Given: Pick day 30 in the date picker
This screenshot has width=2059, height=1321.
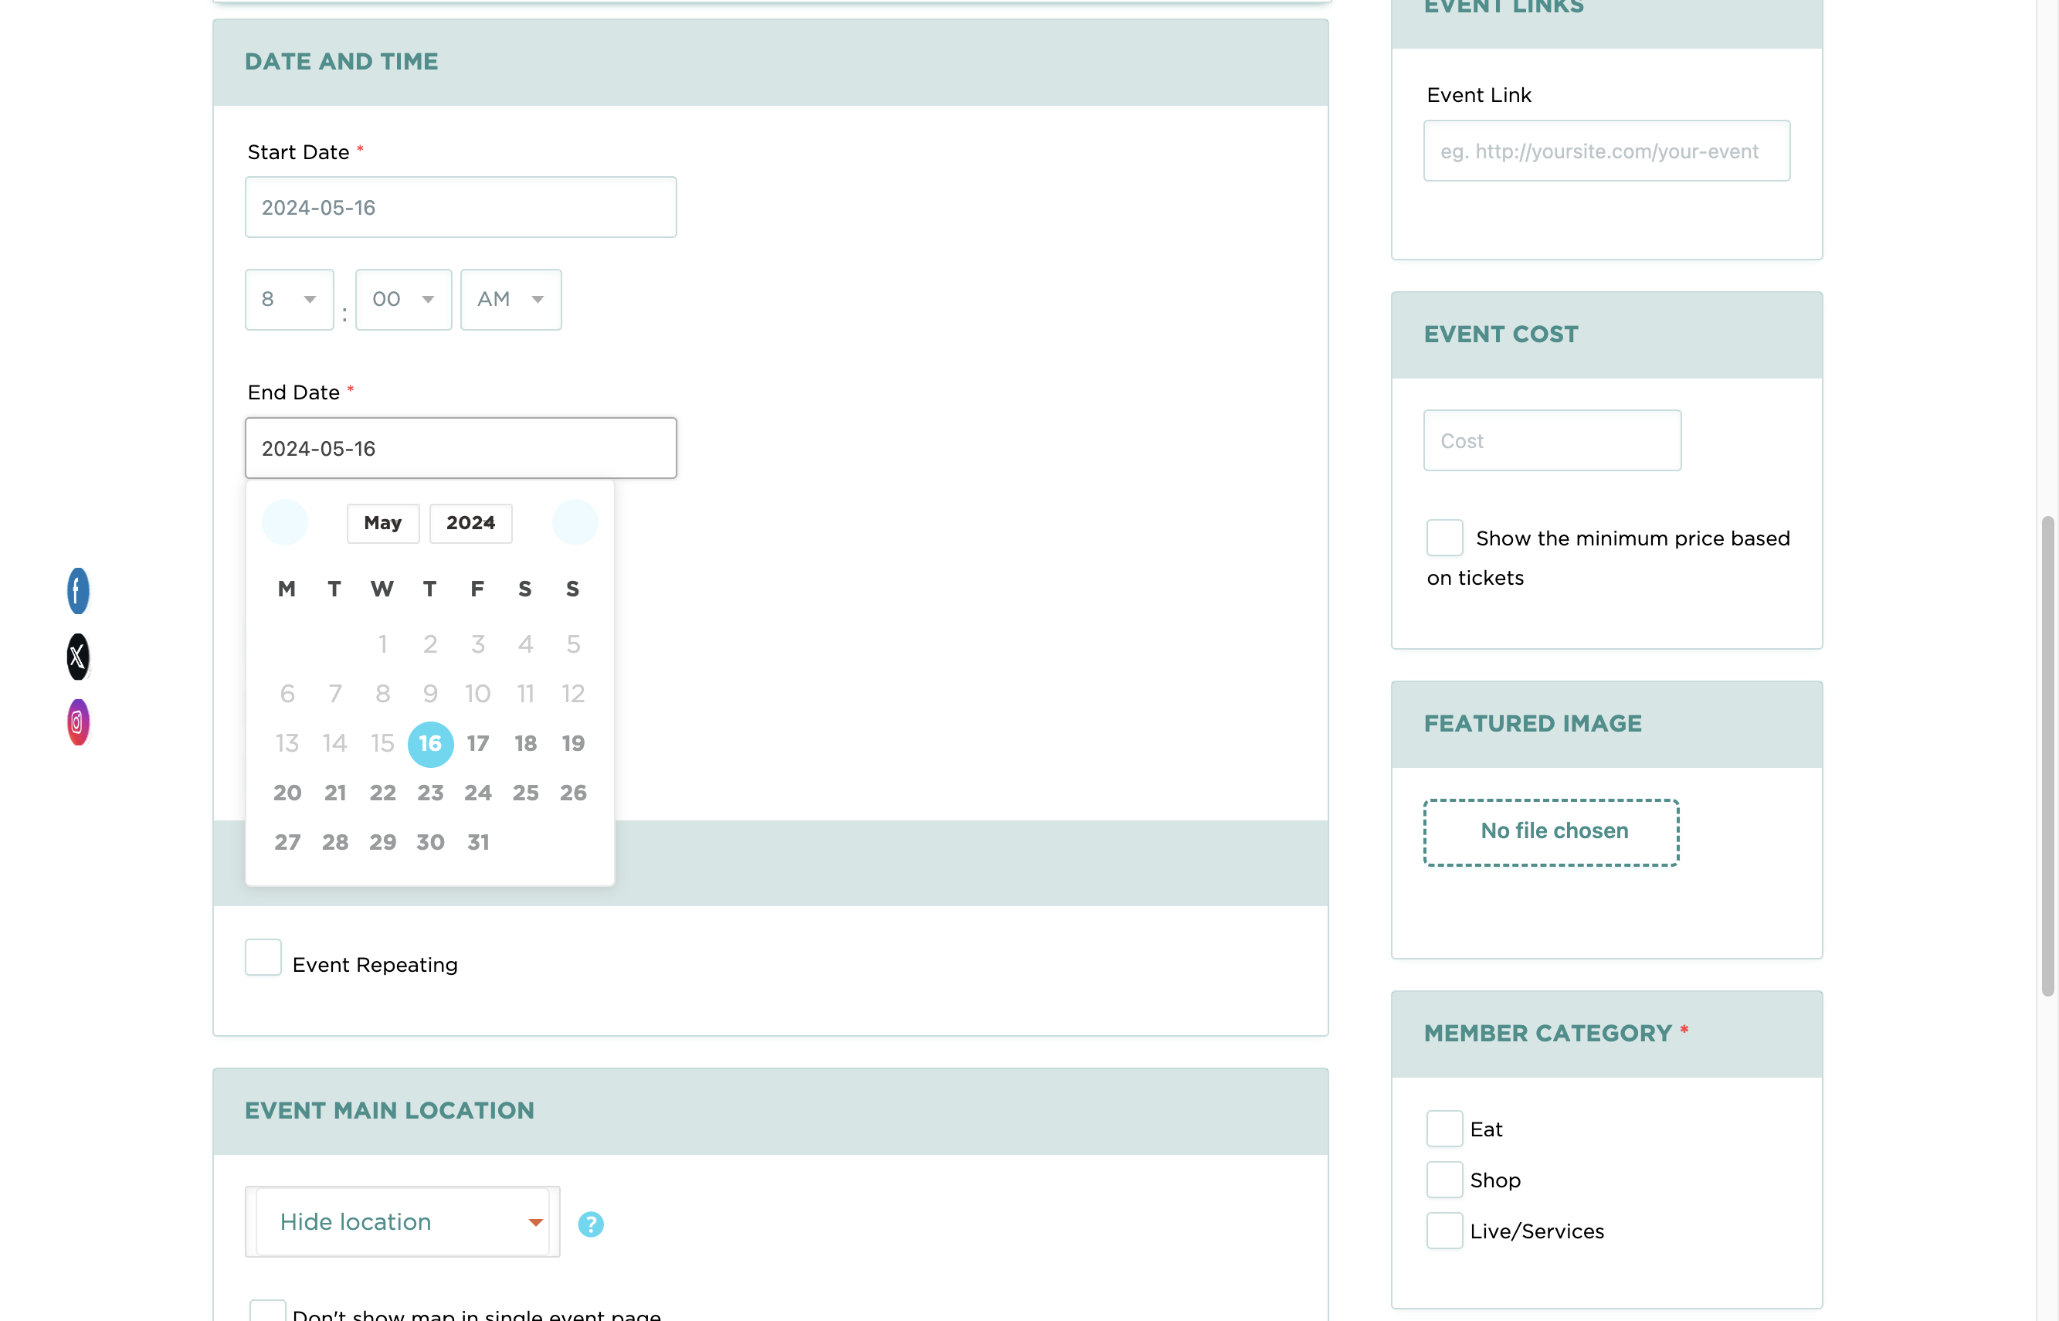Looking at the screenshot, I should point(430,842).
